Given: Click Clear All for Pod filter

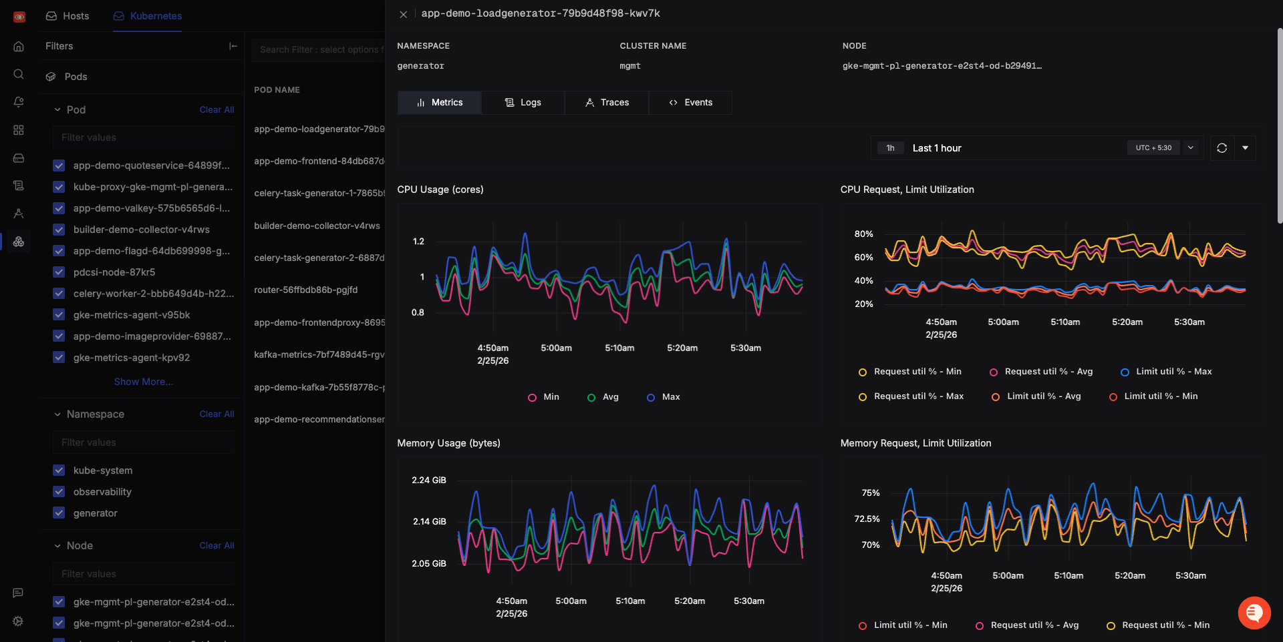Looking at the screenshot, I should pos(217,109).
